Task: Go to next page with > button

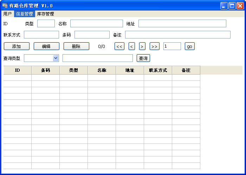Action: pos(142,46)
